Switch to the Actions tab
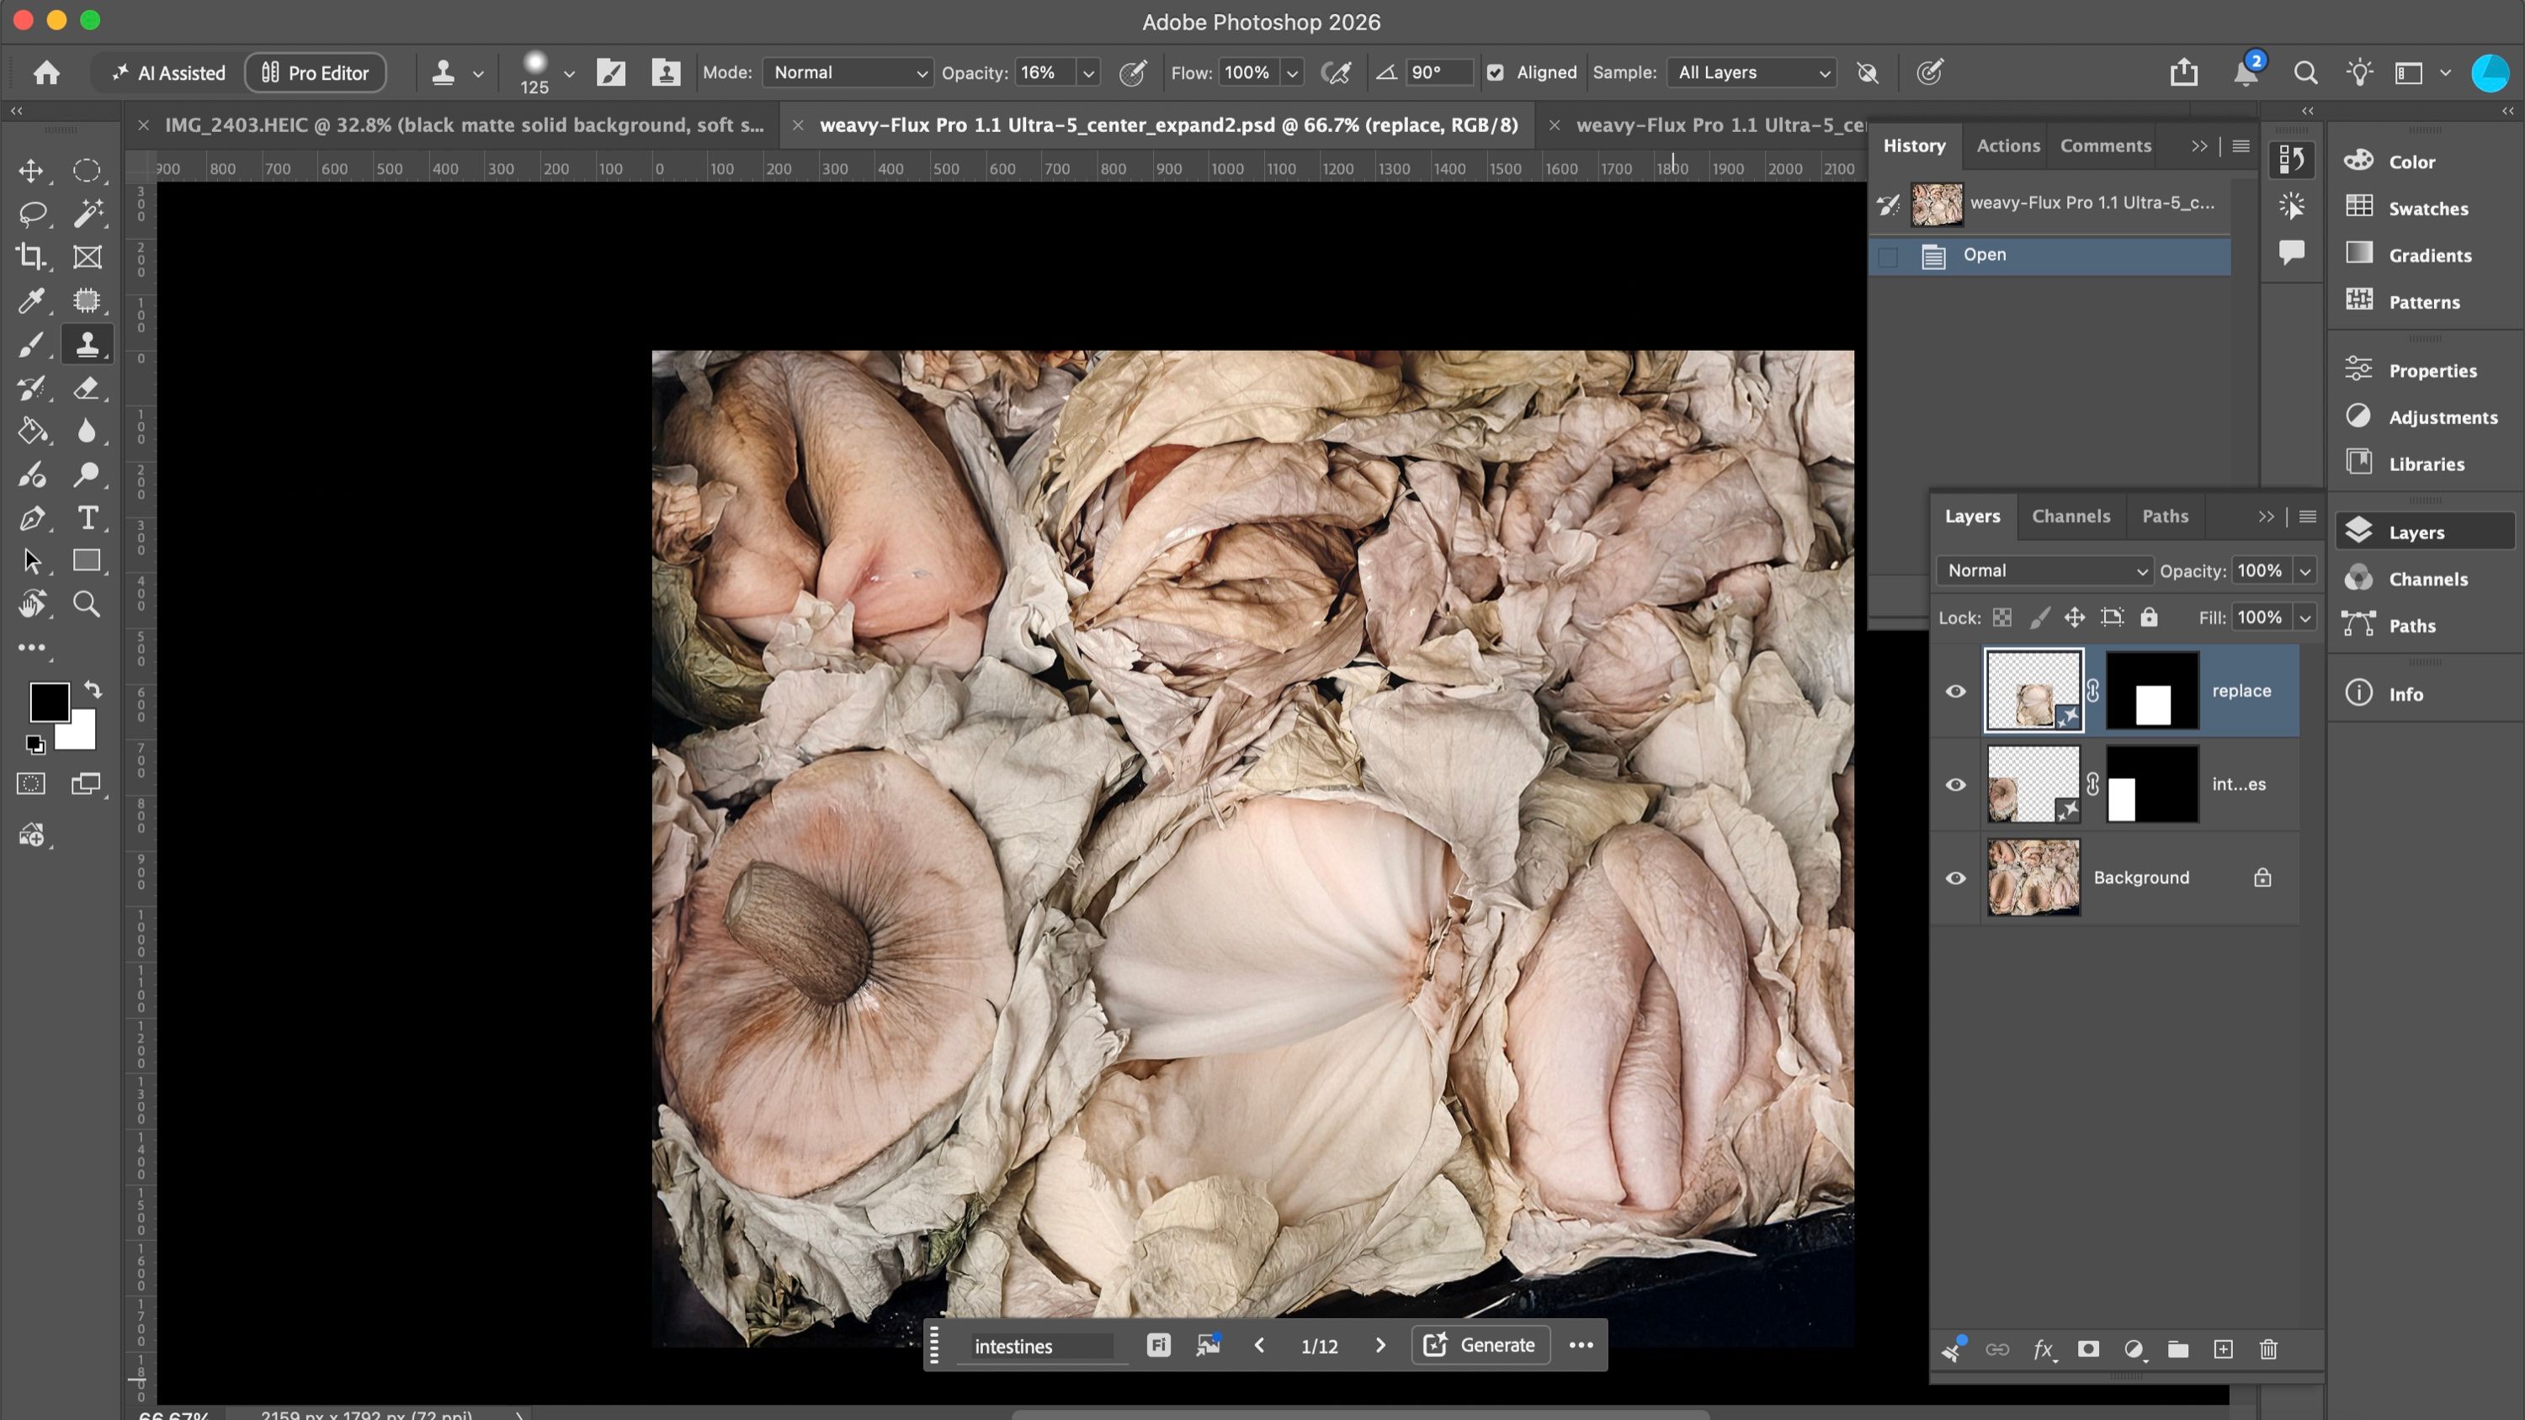 [x=2007, y=146]
